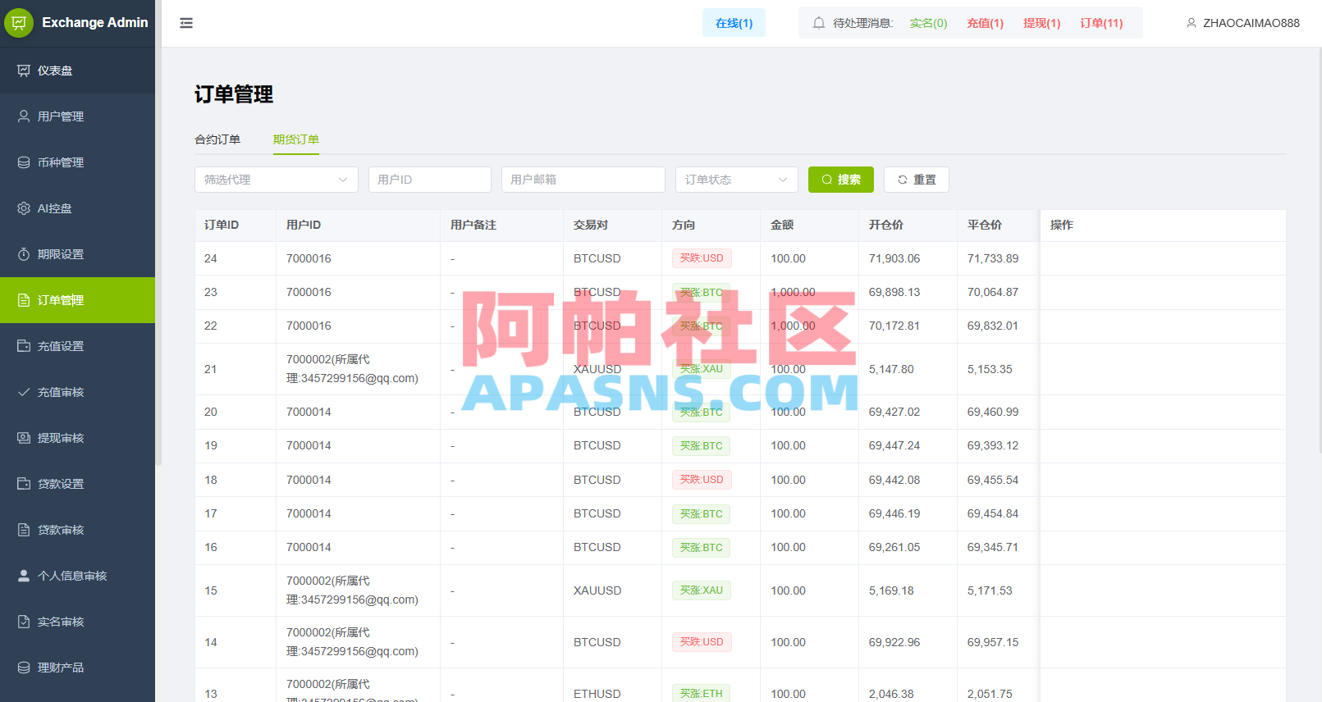The image size is (1322, 702).
Task: Open the 订单(11) pending link
Action: (x=1101, y=23)
